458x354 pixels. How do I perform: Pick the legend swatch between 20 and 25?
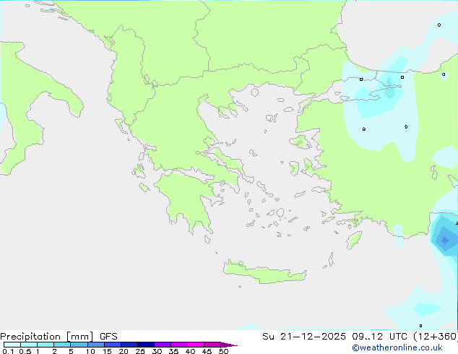pos(129,345)
